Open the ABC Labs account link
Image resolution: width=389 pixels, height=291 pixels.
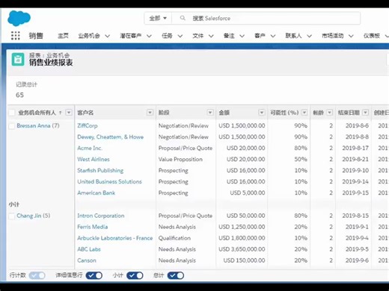pos(89,249)
